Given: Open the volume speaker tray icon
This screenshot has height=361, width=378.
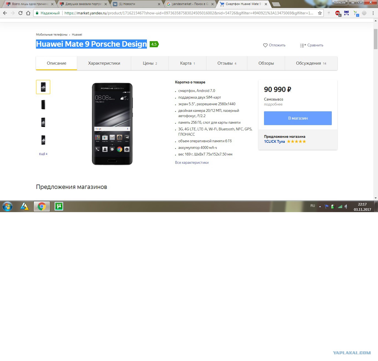Looking at the screenshot, I should [346, 206].
